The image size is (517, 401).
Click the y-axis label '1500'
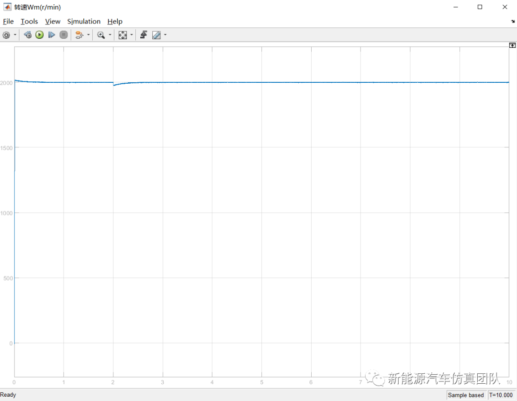coord(6,148)
